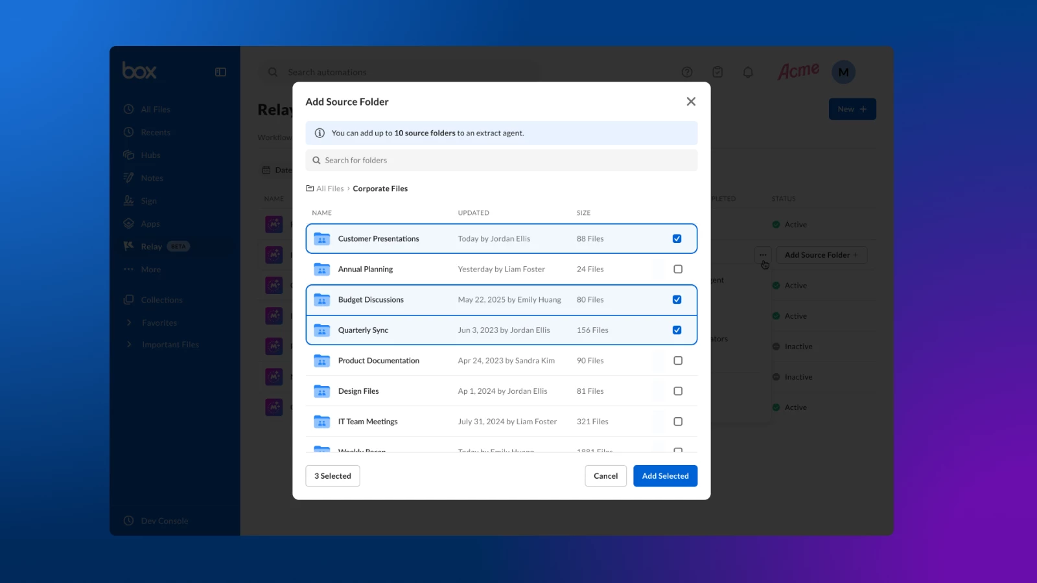
Task: Click the STATUS column header
Action: [784, 199]
